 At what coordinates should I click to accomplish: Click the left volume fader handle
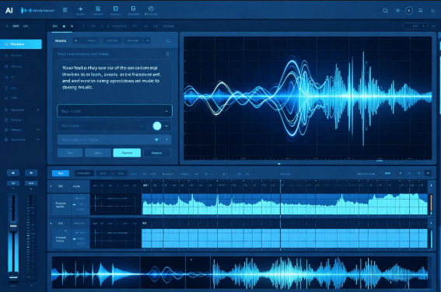(x=13, y=226)
